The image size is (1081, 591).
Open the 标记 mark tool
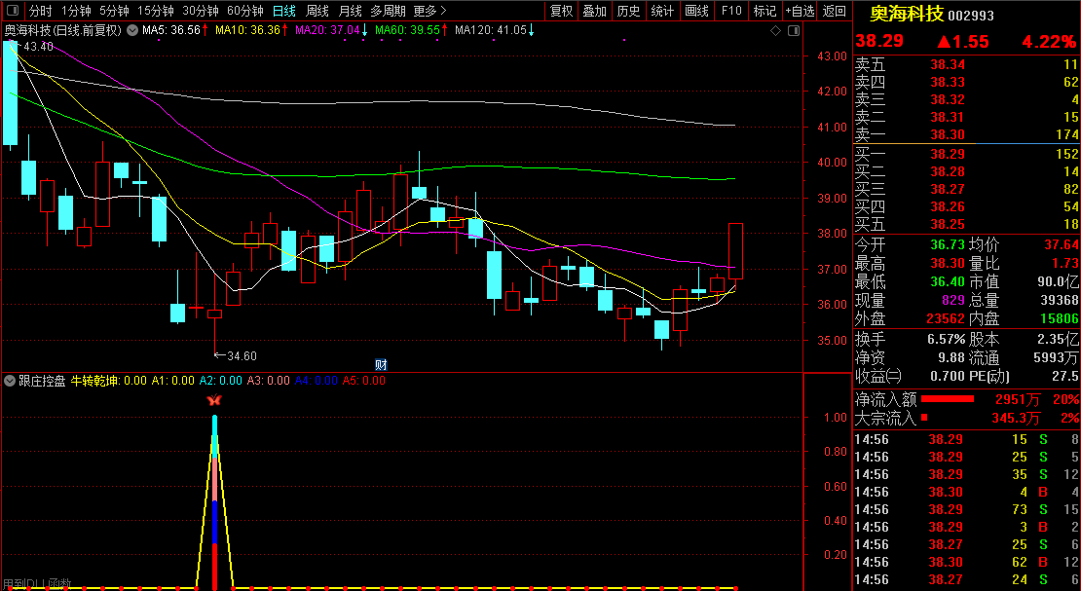click(764, 11)
